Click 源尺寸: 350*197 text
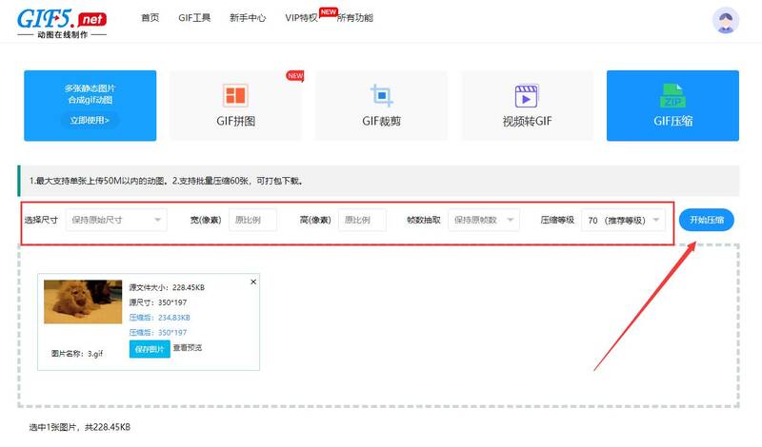This screenshot has height=447, width=762. pyautogui.click(x=158, y=302)
